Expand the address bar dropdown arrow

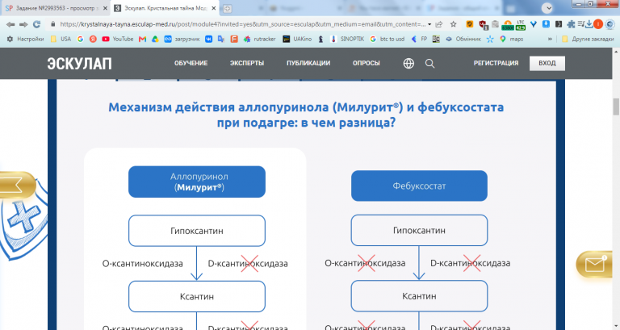point(429,24)
